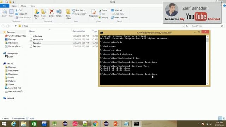Select This PC in navigation pane
Image resolution: width=226 pixels, height=127 pixels.
click(10, 64)
